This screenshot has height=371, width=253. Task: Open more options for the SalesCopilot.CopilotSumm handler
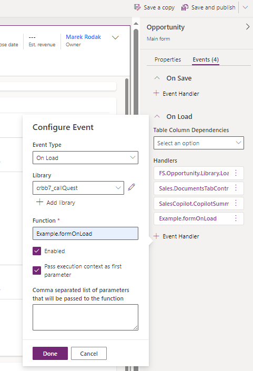pos(236,203)
